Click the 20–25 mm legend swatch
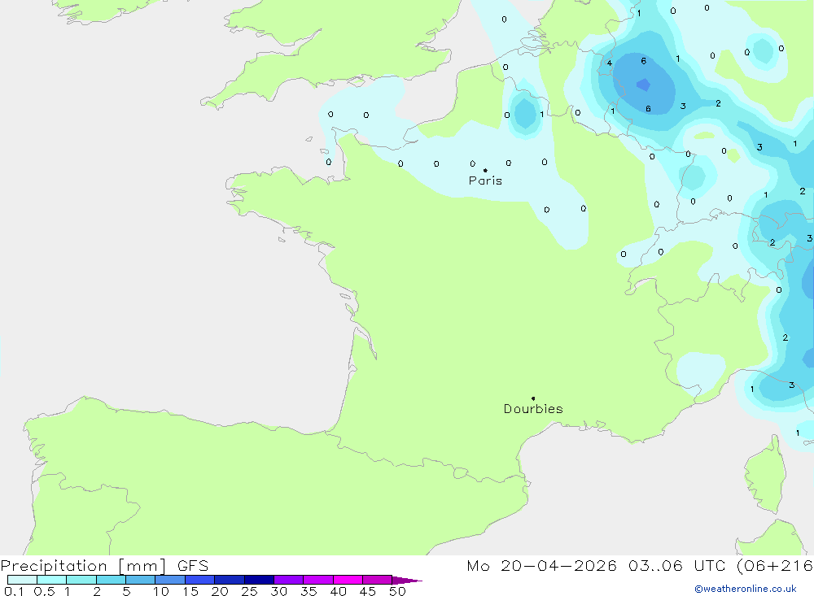Screen dimensions: 814x596 (230, 580)
